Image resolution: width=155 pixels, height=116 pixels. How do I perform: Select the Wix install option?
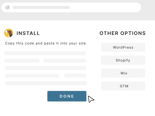[123, 73]
